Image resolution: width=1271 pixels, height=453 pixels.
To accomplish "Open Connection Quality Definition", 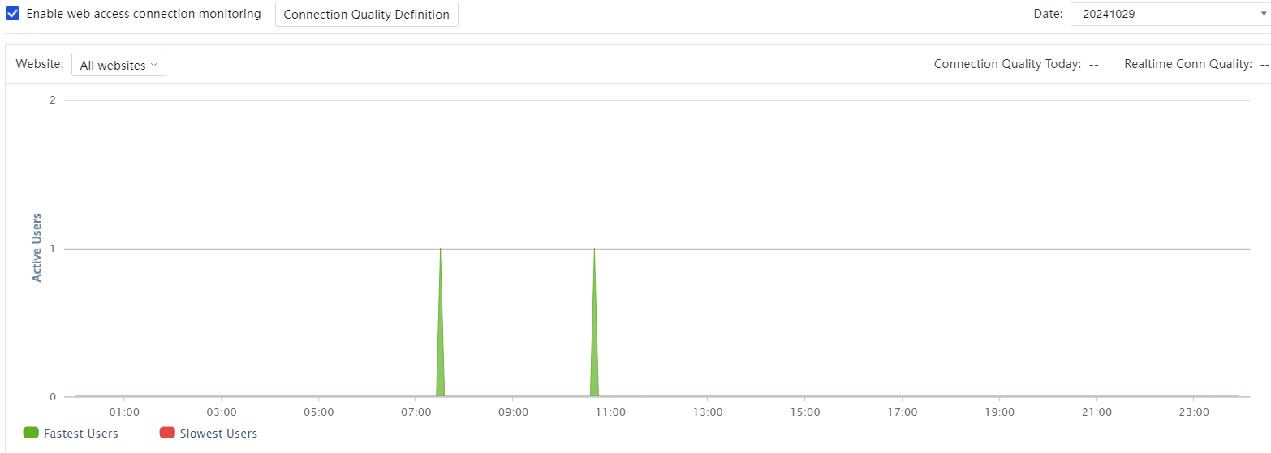I will point(366,15).
